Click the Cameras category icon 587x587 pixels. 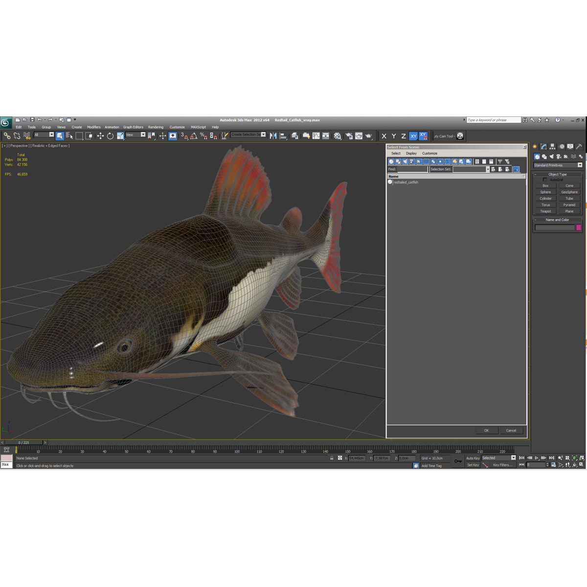point(559,157)
